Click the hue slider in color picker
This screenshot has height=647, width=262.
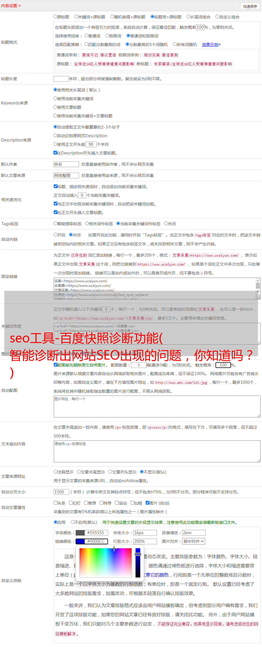138,562
